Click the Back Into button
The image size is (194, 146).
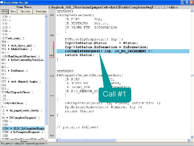click(x=41, y=12)
